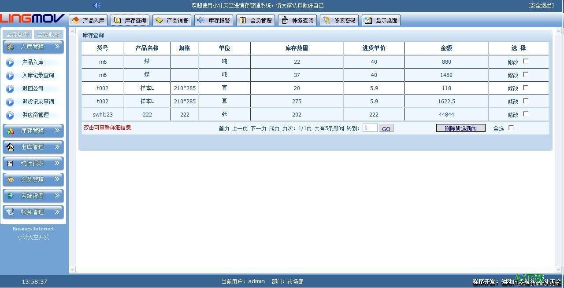This screenshot has height=288, width=564.
Task: Click 当前用户 admin in status bar
Action: coord(243,281)
